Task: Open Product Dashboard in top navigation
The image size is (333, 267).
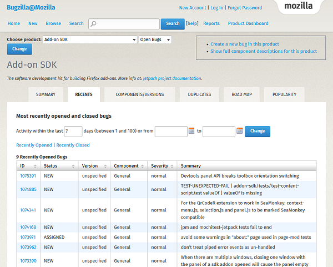Action: click(x=248, y=23)
